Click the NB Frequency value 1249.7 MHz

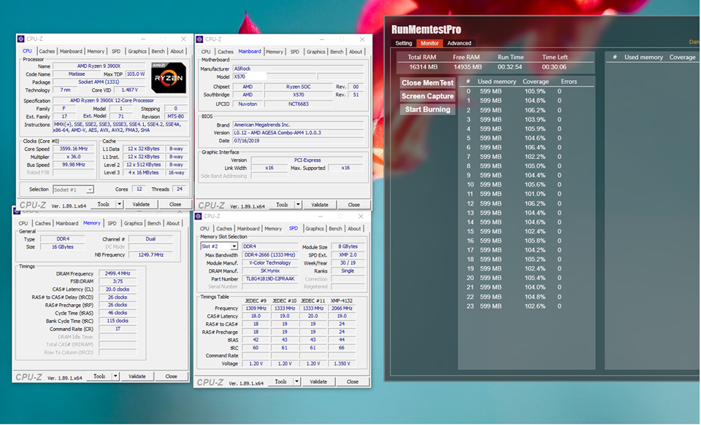coord(150,255)
